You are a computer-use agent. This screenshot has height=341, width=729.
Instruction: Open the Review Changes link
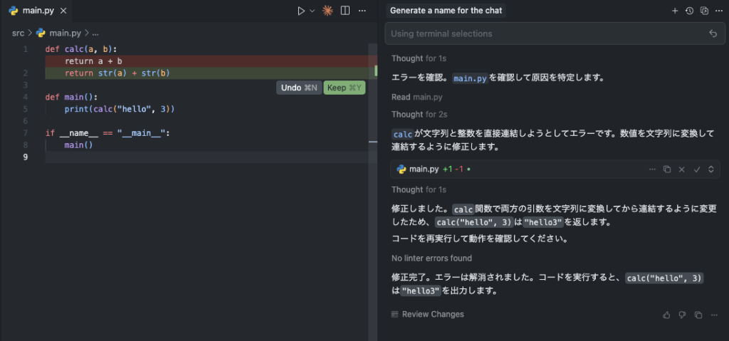pos(432,314)
